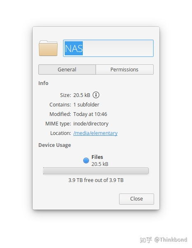
Task: Click the folder icon beside the name
Action: (48, 48)
